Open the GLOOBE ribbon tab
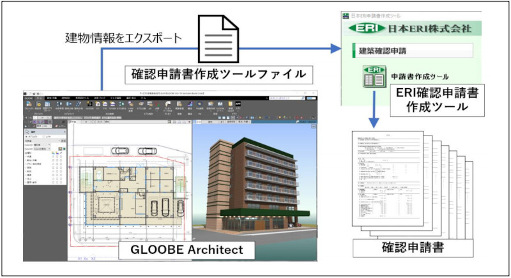Image resolution: width=511 pixels, height=278 pixels. coord(29,98)
